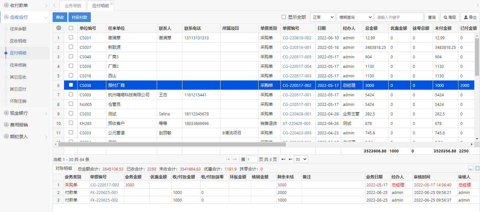
Task: Click the 期初录入 sidebar icon
Action: pos(6,136)
